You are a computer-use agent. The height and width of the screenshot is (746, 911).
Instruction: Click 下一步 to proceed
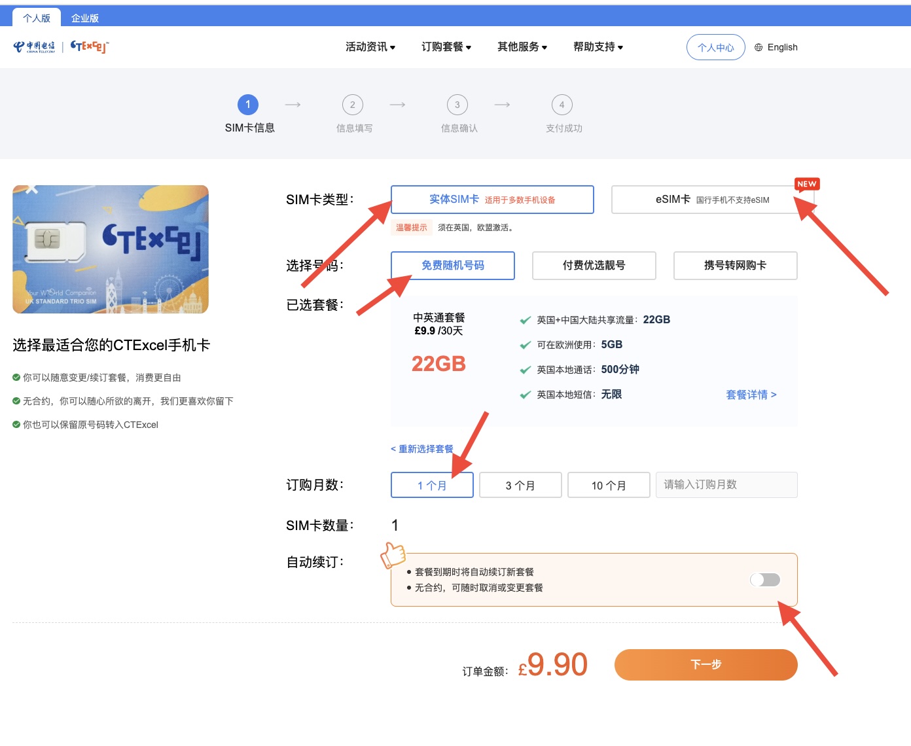706,665
